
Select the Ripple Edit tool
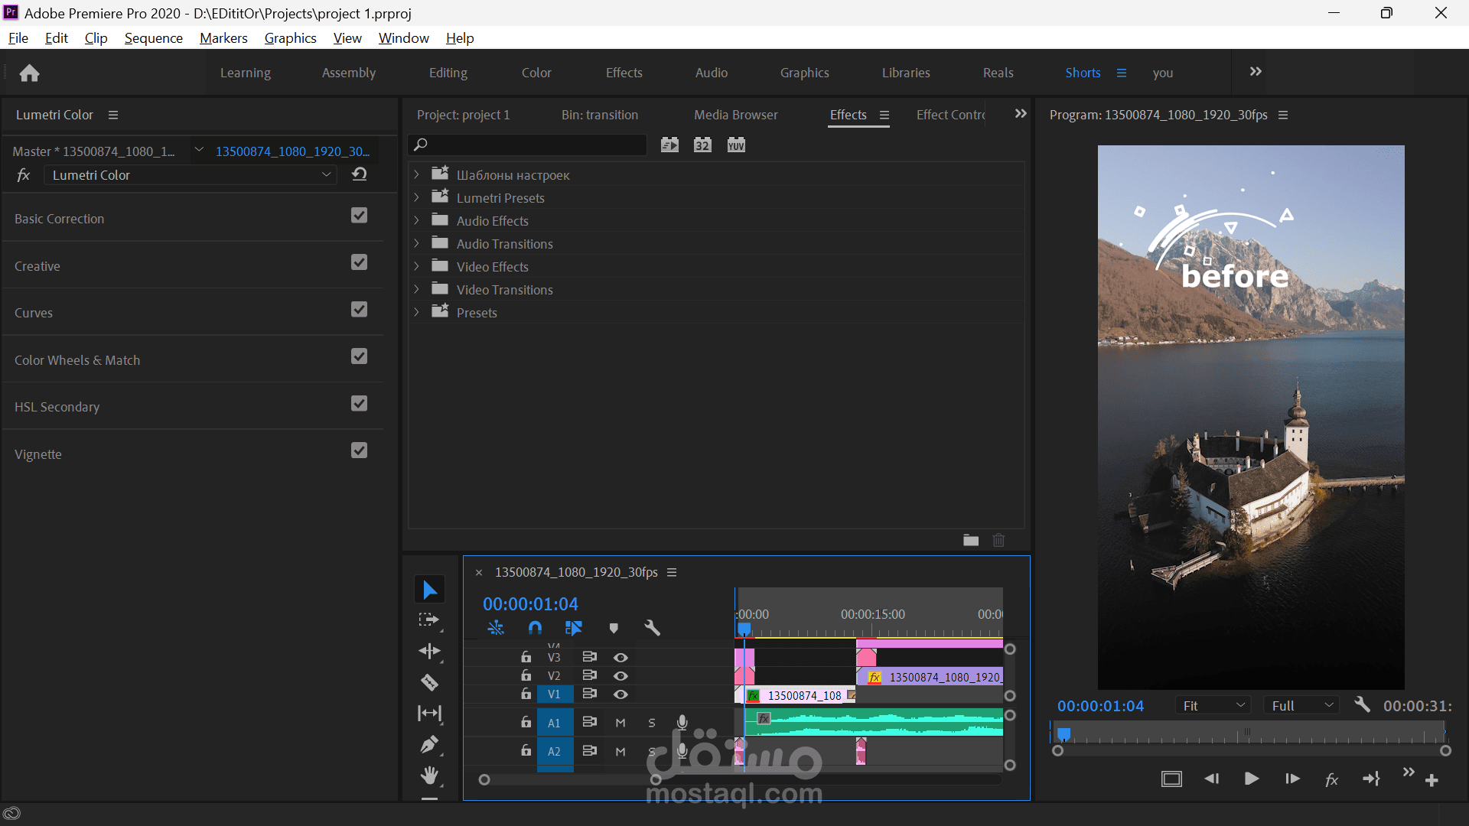[429, 651]
